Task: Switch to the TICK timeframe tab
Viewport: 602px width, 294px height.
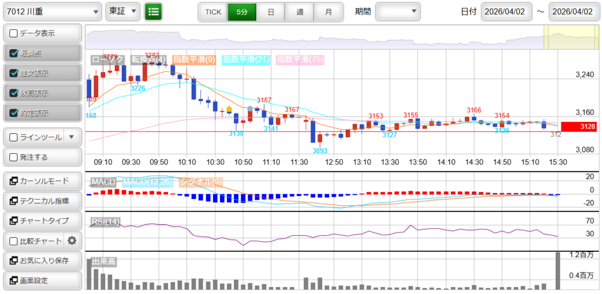Action: tap(213, 12)
